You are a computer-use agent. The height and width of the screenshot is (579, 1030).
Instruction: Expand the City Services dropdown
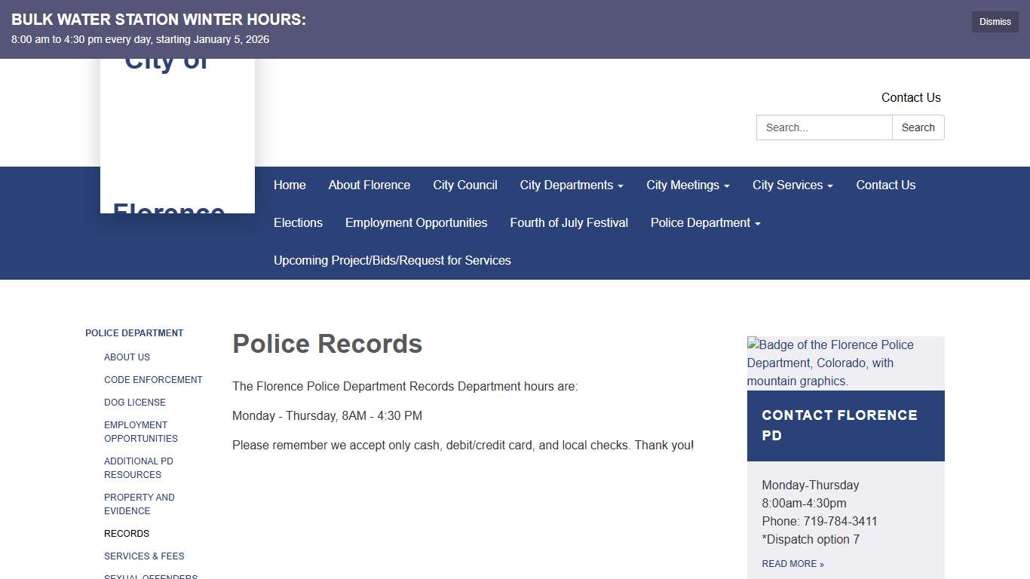[792, 185]
